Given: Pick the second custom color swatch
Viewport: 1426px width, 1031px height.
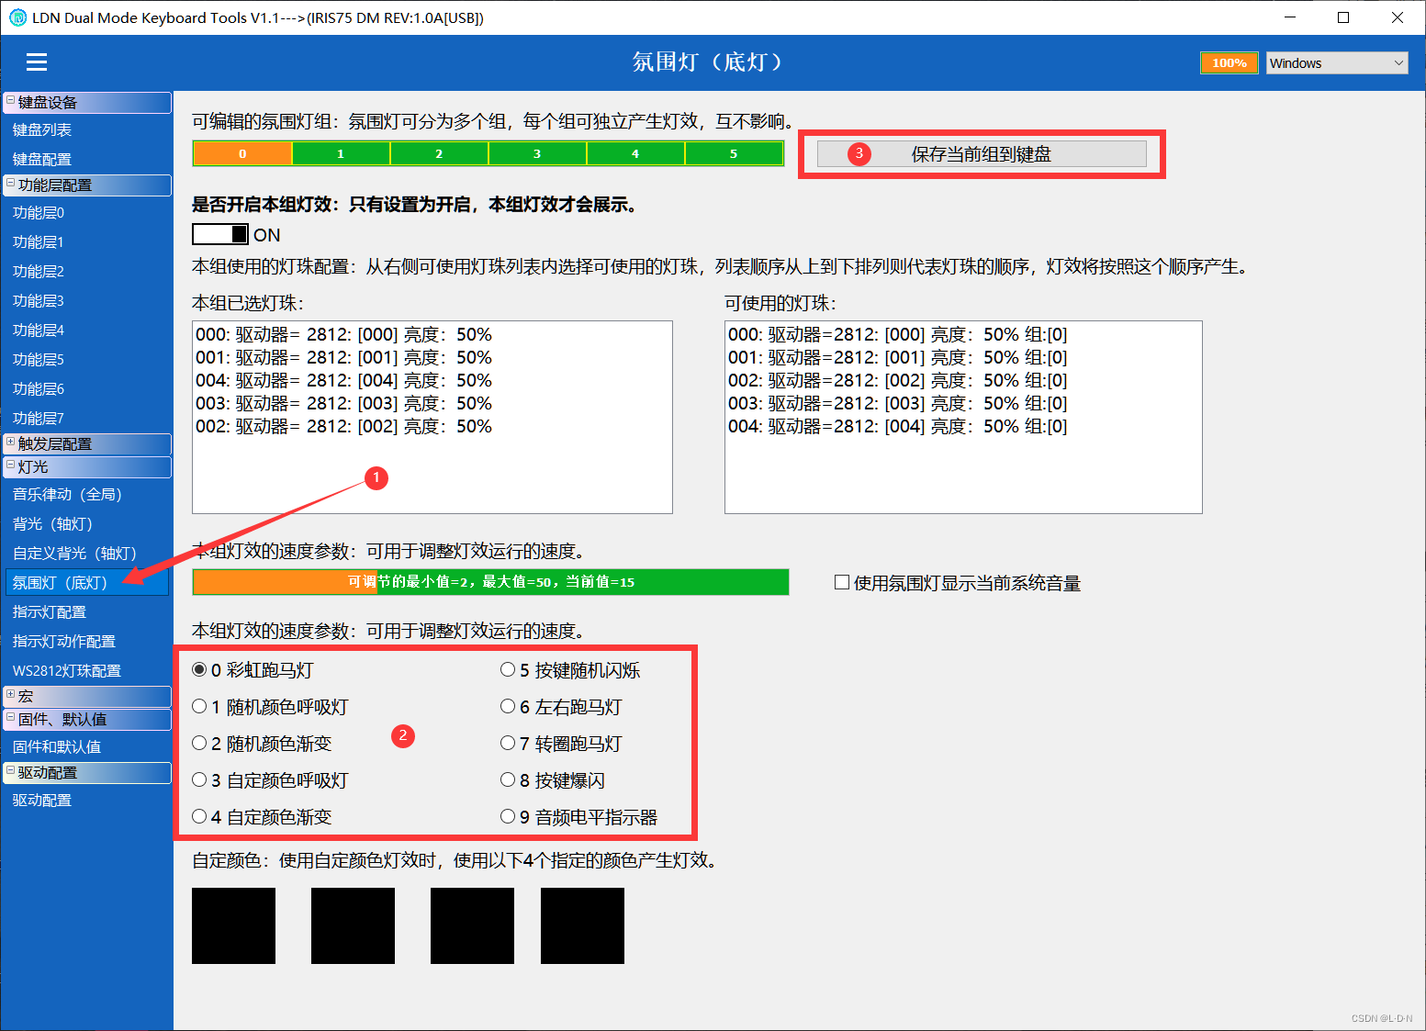Looking at the screenshot, I should [x=353, y=925].
